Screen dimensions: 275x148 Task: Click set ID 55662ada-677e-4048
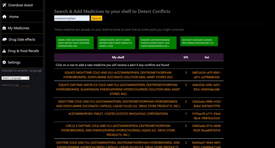(x=207, y=128)
